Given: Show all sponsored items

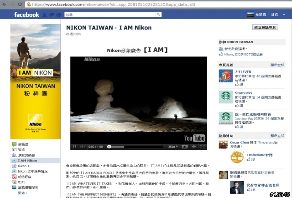Looking at the screenshot, I should 277,136.
